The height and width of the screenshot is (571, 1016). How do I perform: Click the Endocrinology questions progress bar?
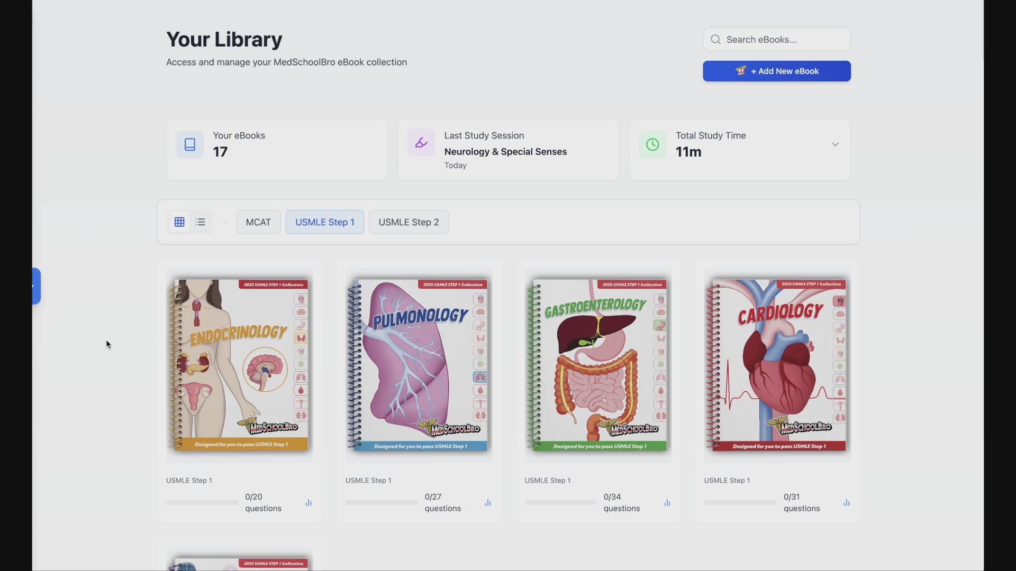coord(202,503)
